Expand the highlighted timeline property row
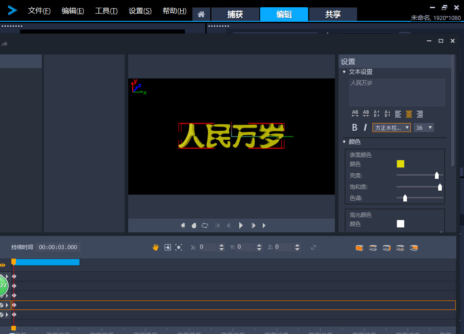Viewport: 464px width, 334px height. tap(7, 305)
